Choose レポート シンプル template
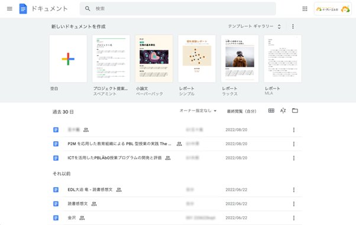 click(x=197, y=58)
